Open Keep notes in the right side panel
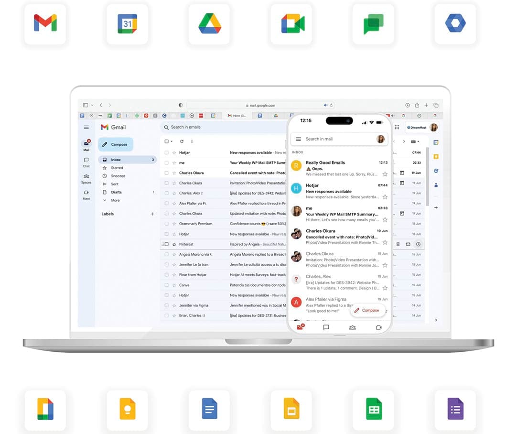 436,156
